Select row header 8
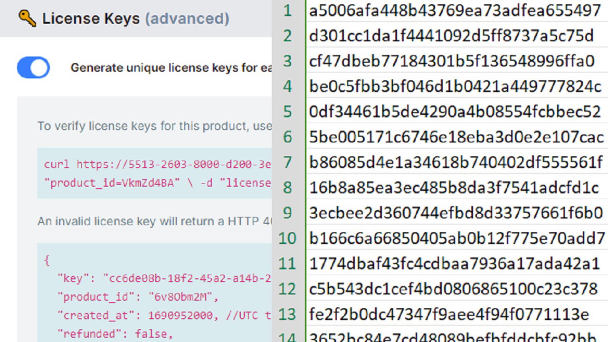The image size is (608, 342). click(287, 188)
